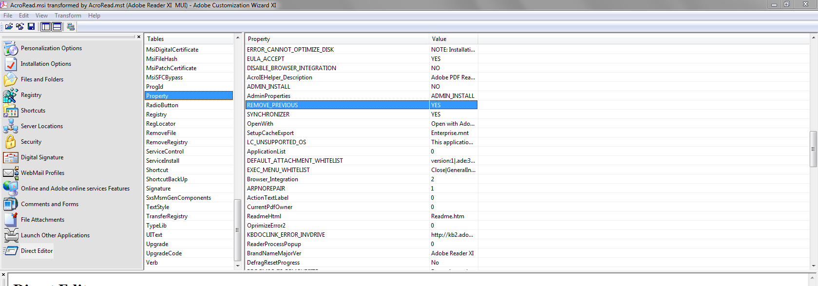
Task: Click the Tables list scrollbar thumb
Action: pyautogui.click(x=238, y=230)
